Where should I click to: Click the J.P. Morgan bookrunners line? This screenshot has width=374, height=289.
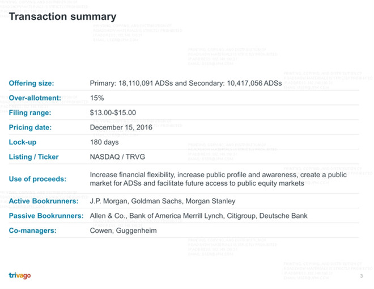[163, 201]
